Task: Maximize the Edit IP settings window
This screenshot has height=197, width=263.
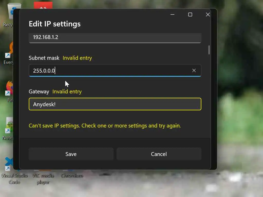Action: point(190,15)
